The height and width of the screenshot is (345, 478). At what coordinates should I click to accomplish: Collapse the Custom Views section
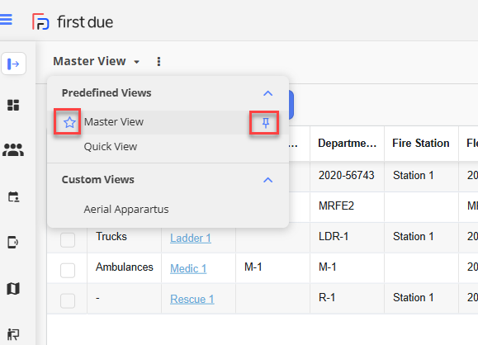click(268, 180)
